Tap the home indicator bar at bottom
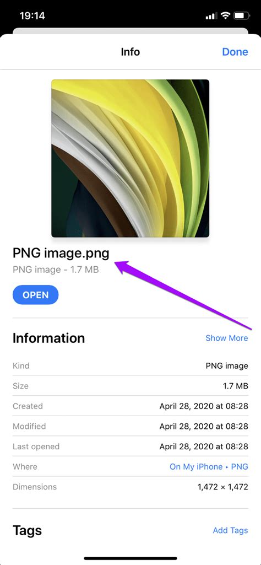This screenshot has width=261, height=565. (130, 558)
